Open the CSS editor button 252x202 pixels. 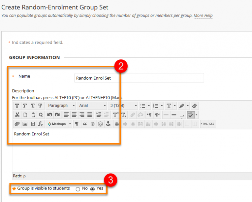point(212,124)
